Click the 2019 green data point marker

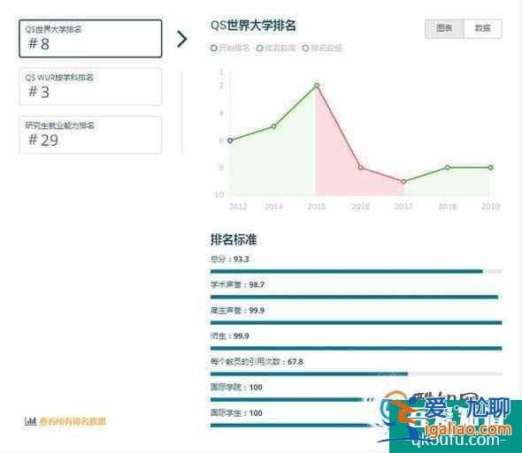coord(491,168)
